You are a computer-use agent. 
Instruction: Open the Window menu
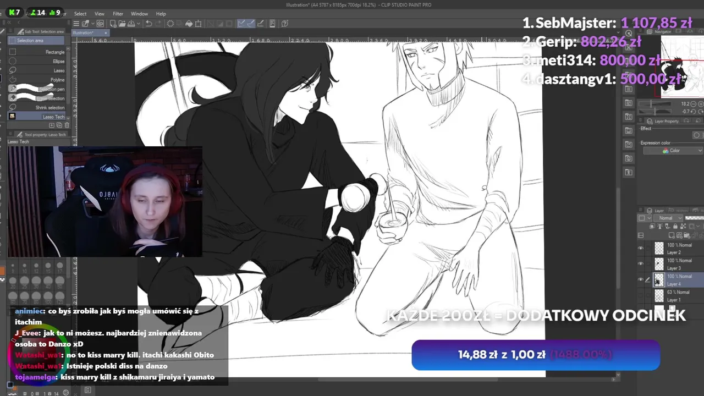point(139,14)
